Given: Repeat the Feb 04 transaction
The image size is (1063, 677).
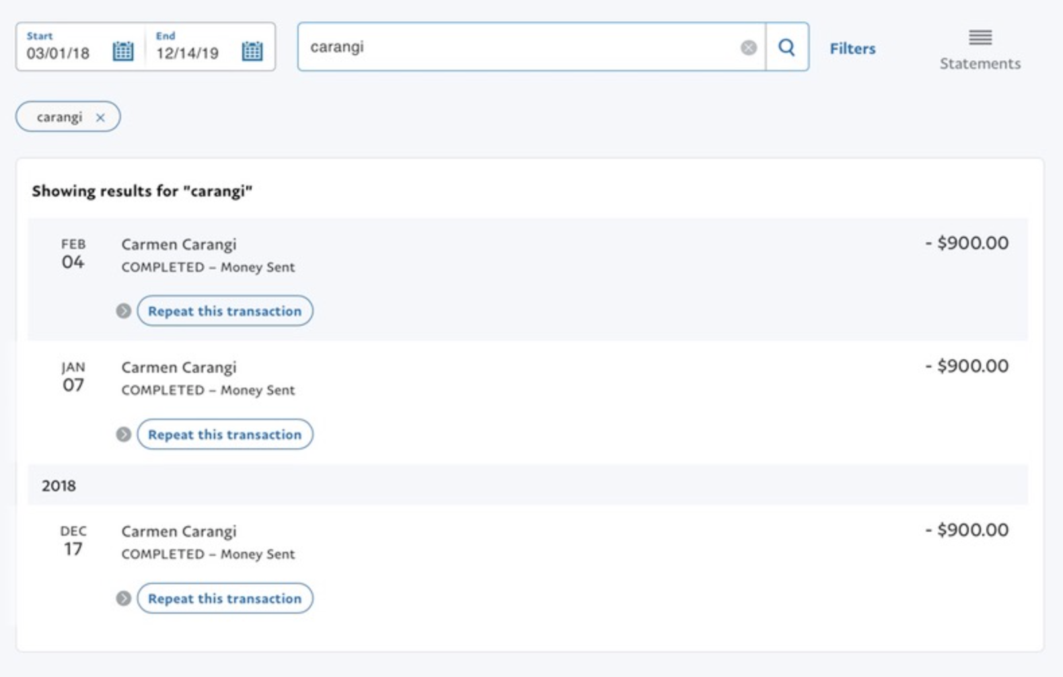Looking at the screenshot, I should click(x=225, y=311).
